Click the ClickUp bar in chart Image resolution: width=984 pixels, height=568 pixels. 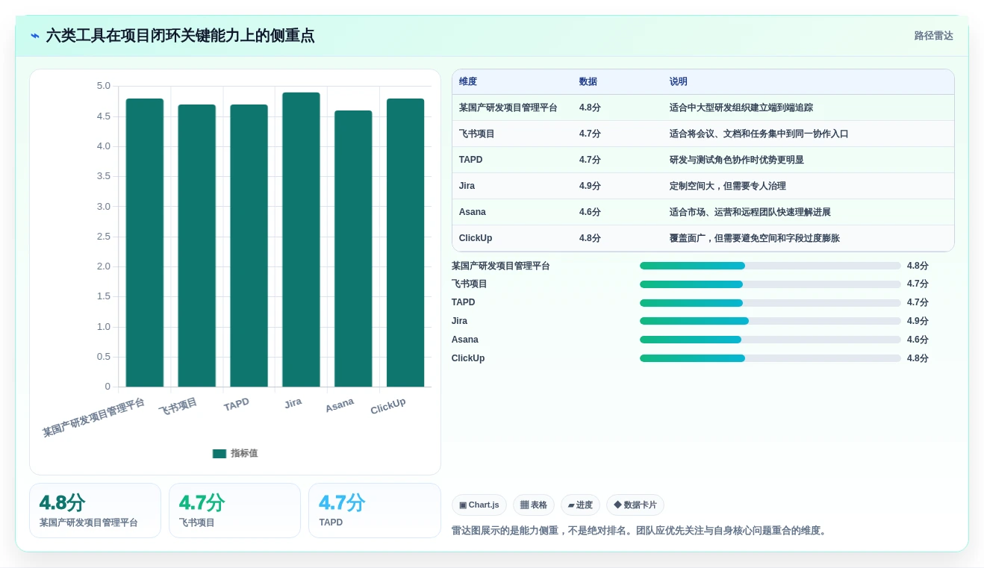tap(405, 243)
